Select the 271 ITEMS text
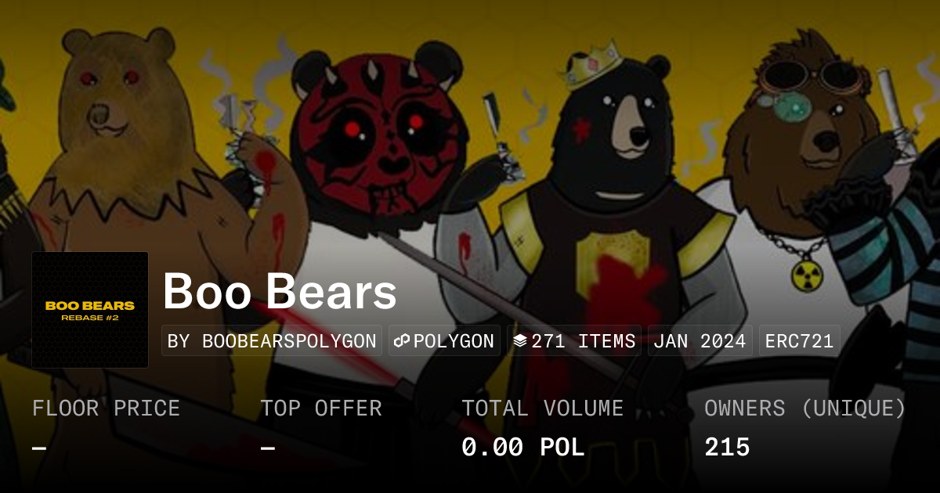 583,341
